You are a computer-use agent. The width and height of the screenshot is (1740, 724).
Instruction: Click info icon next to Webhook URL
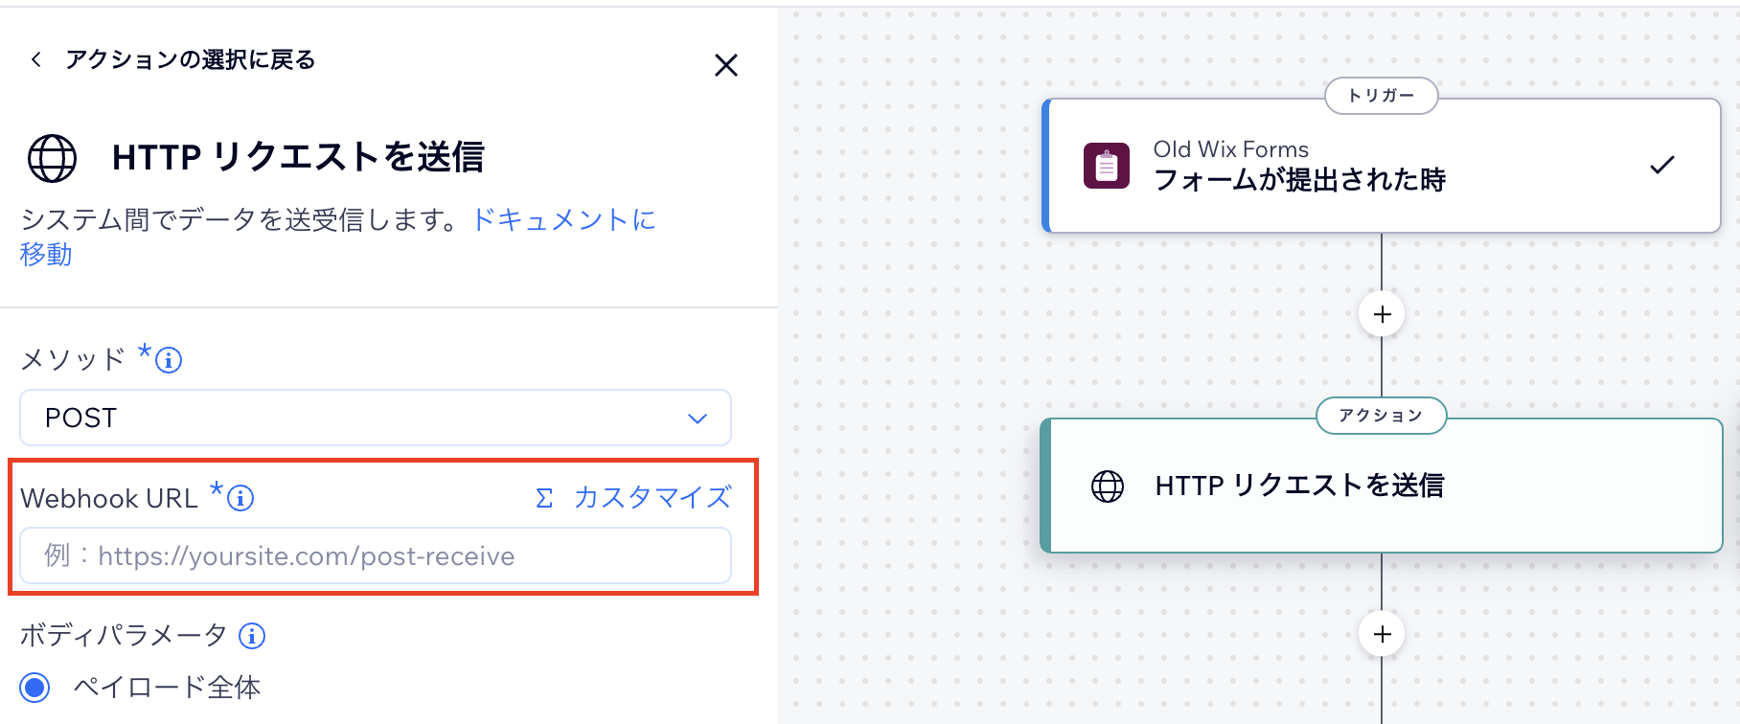pyautogui.click(x=240, y=498)
